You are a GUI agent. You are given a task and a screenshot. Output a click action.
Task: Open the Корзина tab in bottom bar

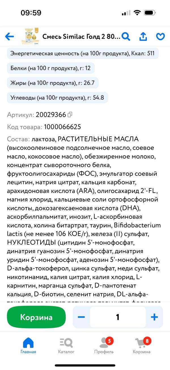141,346
